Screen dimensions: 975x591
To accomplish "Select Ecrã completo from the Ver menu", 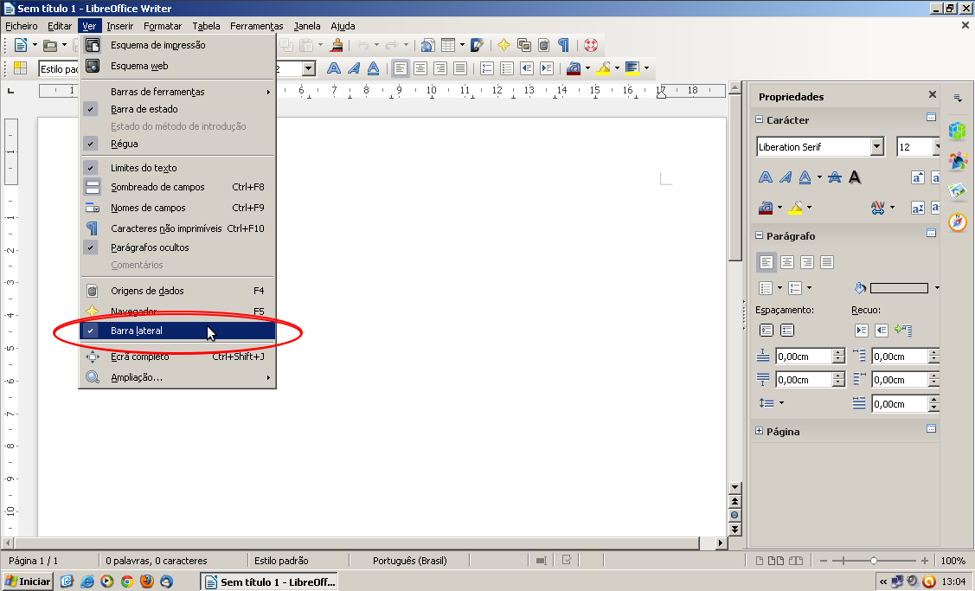I will point(140,357).
